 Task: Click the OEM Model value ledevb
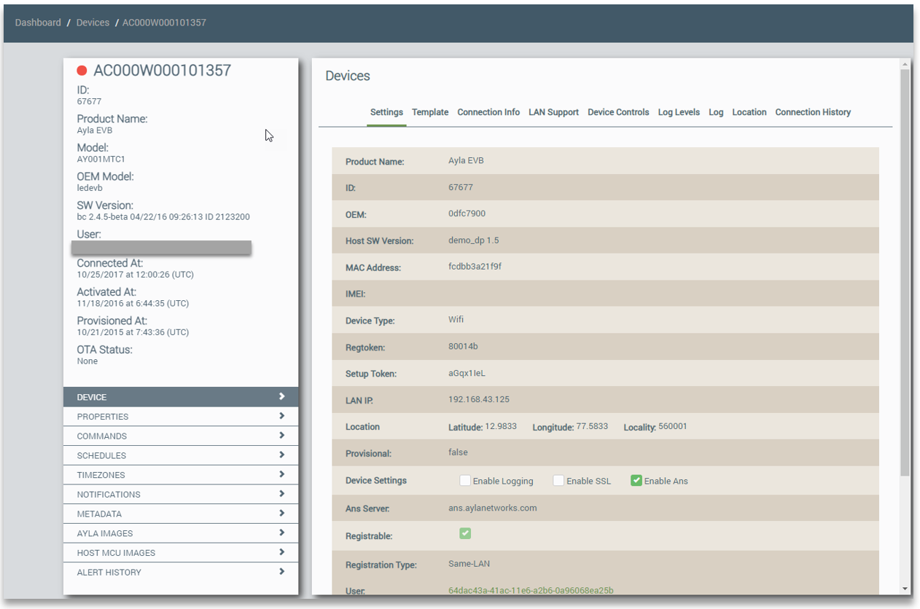89,188
